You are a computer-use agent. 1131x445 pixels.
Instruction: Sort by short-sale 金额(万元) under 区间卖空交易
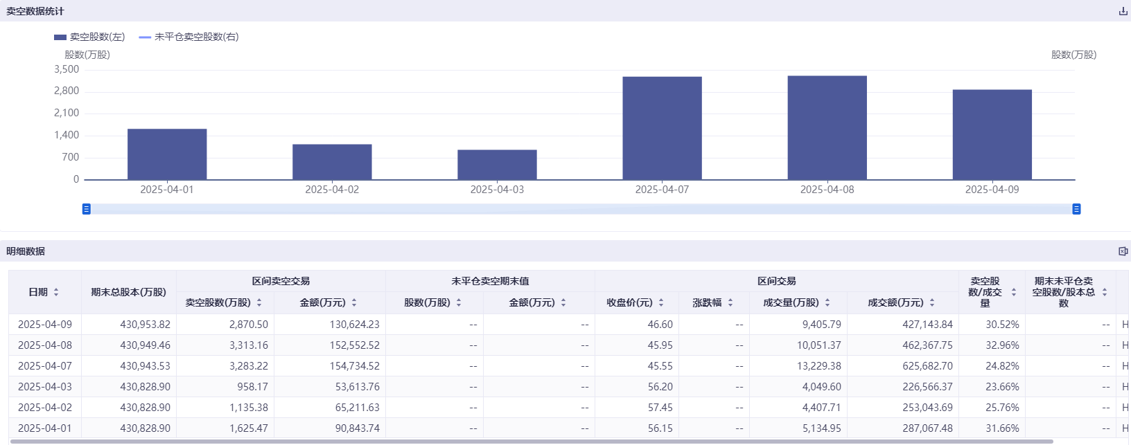point(354,302)
